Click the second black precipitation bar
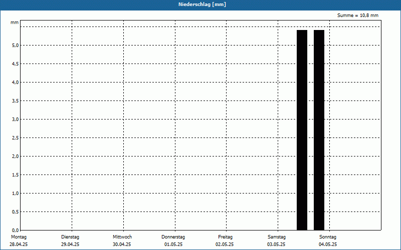The width and height of the screenshot is (401, 250). (319, 130)
